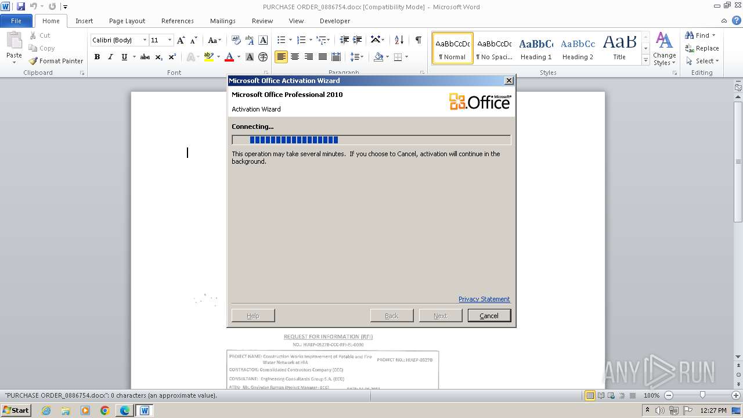Click the Character Shading icon

(250, 57)
